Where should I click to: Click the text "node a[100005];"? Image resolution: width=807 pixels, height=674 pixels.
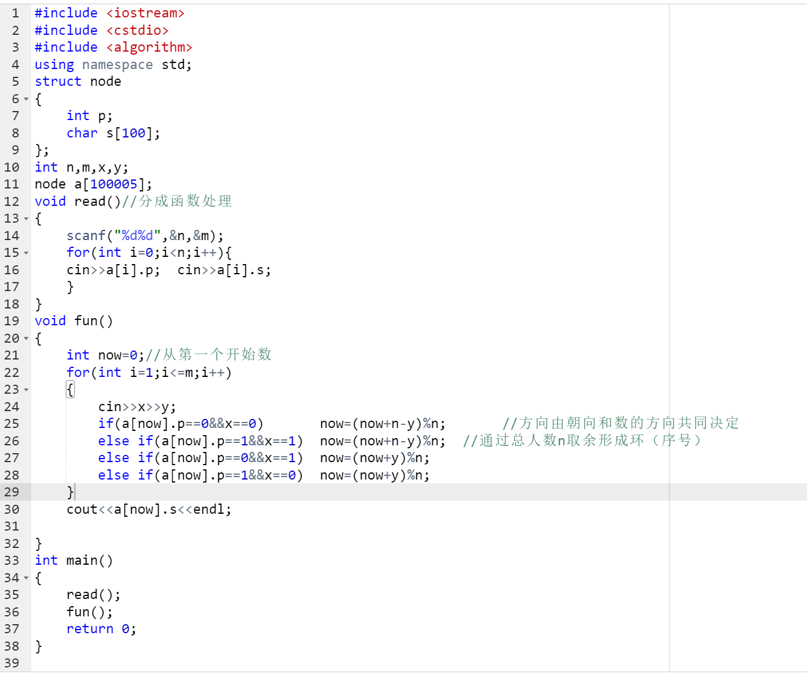(94, 184)
